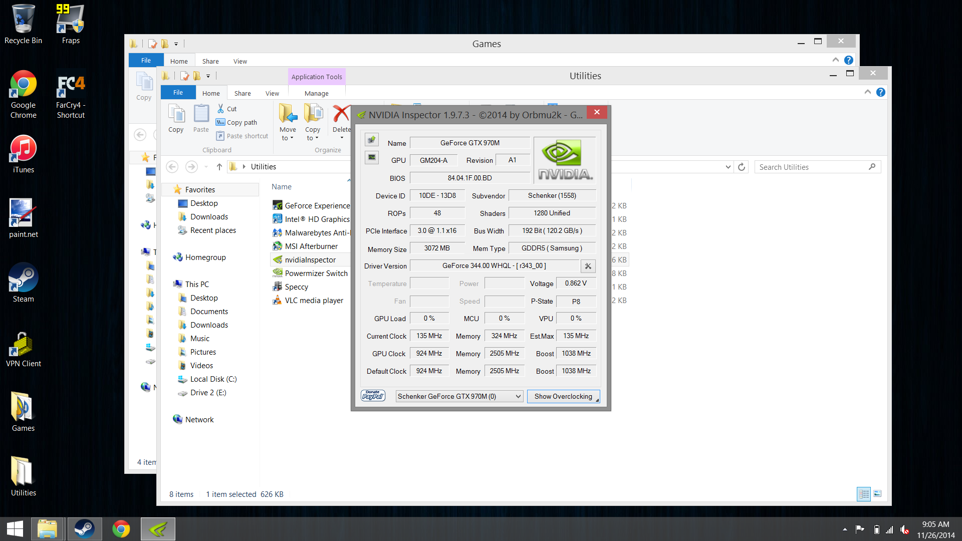Select the Utilities folder on desktop
962x541 pixels.
click(x=23, y=477)
